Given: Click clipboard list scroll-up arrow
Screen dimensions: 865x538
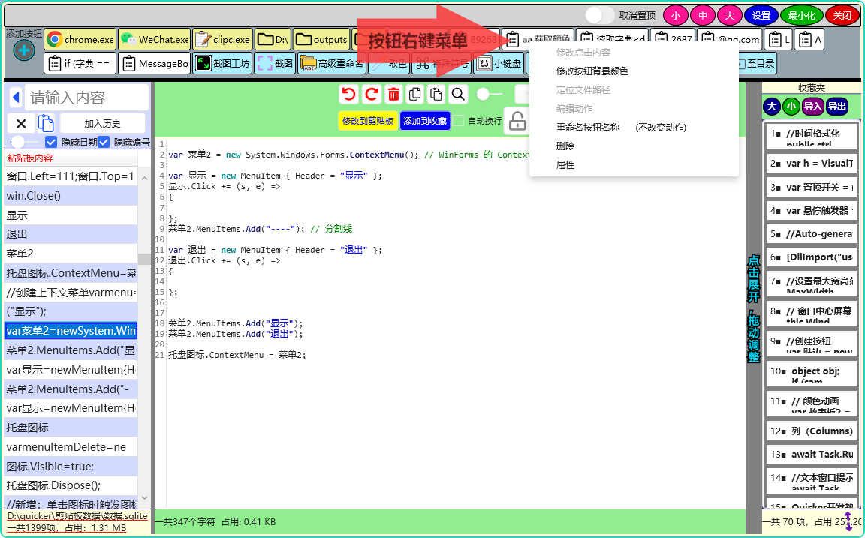Looking at the screenshot, I should click(x=144, y=179).
